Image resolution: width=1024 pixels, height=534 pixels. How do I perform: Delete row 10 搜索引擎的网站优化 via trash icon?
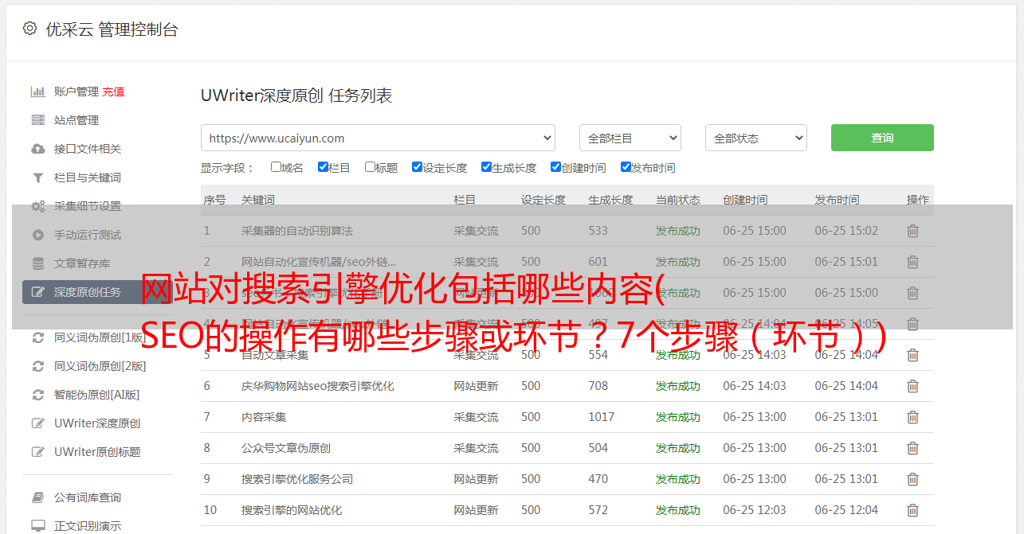[x=913, y=510]
